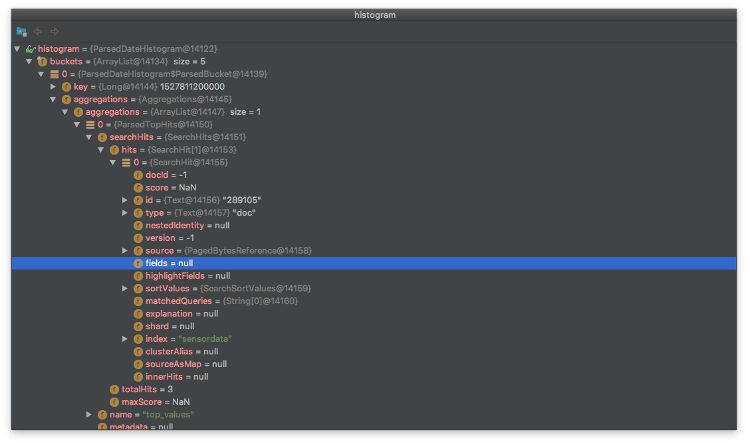748x444 pixels.
Task: Collapse the histogram root node
Action: point(17,48)
